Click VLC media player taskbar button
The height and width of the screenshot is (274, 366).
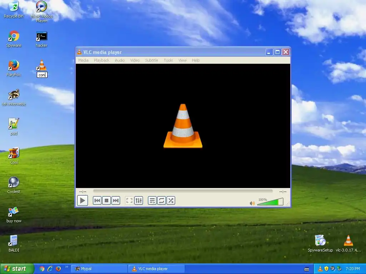tap(157, 269)
